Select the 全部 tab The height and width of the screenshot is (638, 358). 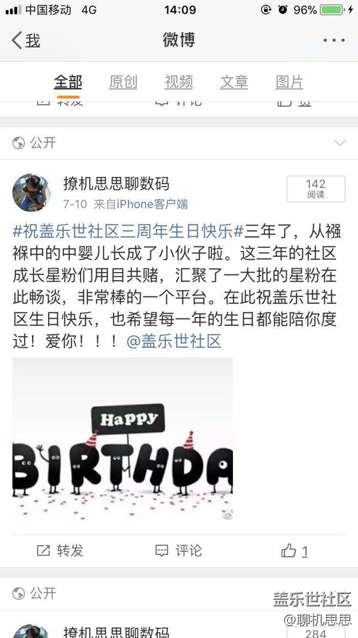(68, 82)
